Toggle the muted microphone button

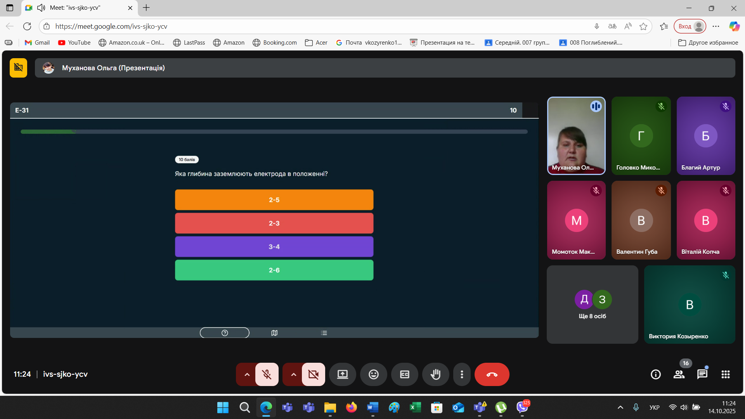tap(267, 374)
